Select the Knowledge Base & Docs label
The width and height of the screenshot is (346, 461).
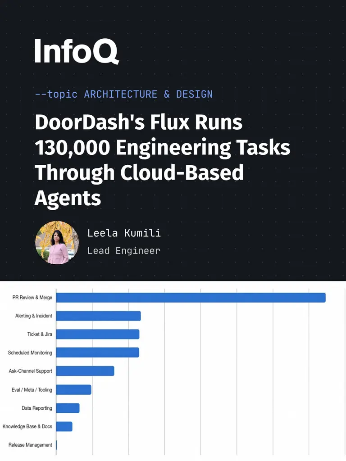click(x=27, y=426)
